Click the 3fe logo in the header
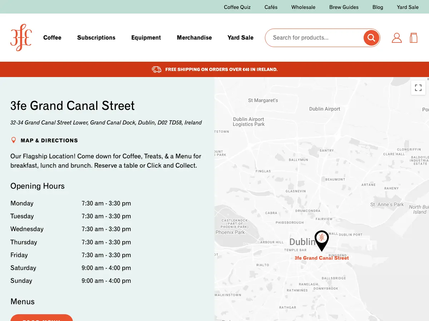This screenshot has width=429, height=321. [x=21, y=37]
